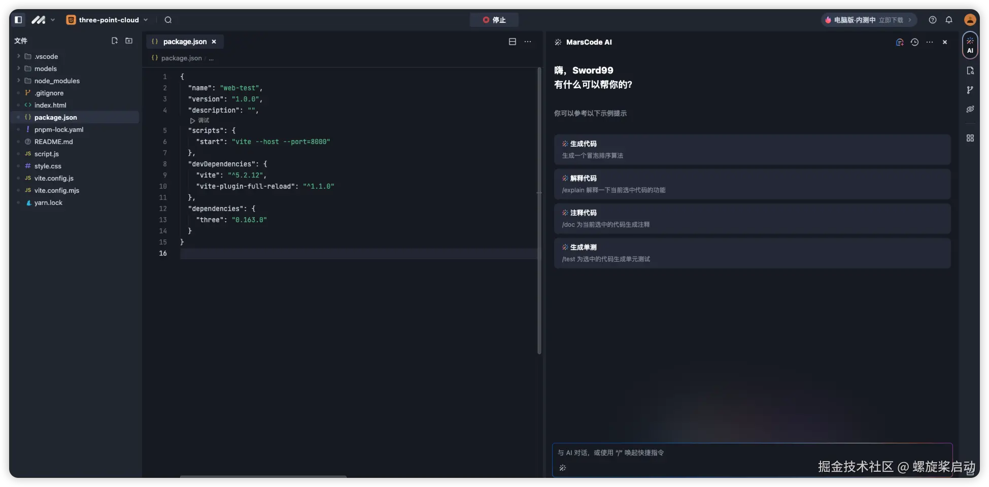Close the MarsCode AI panel

pos(945,42)
